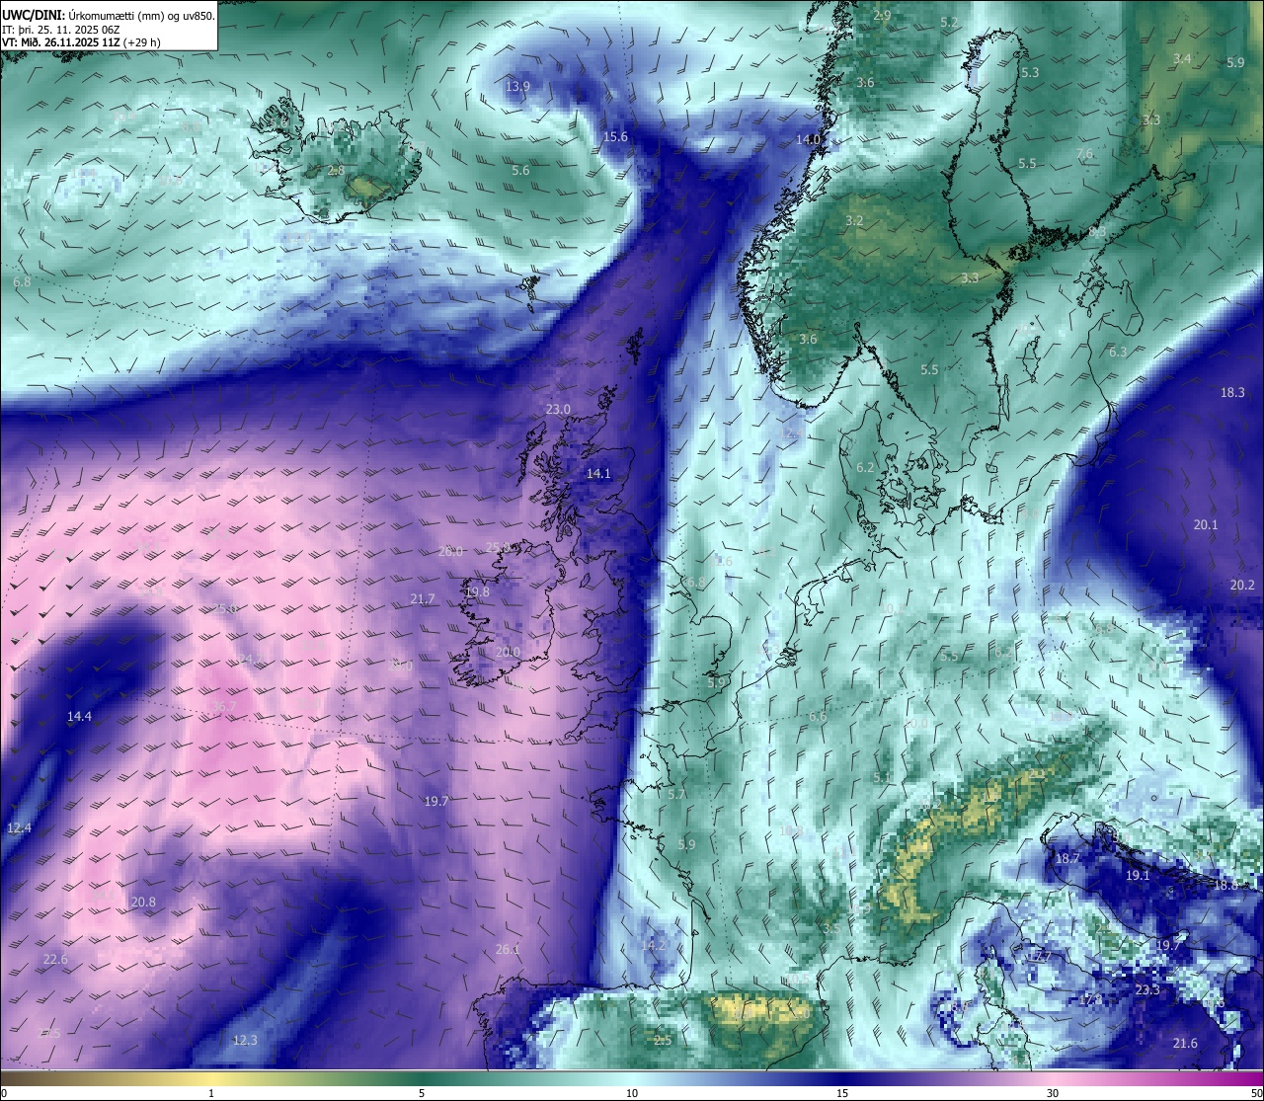Select the 18.3 value label

pos(1232,393)
